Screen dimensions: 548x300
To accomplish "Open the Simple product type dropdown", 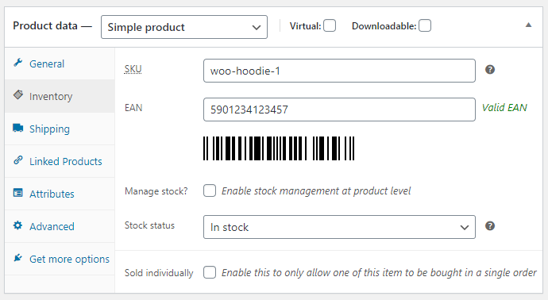I will click(x=184, y=27).
